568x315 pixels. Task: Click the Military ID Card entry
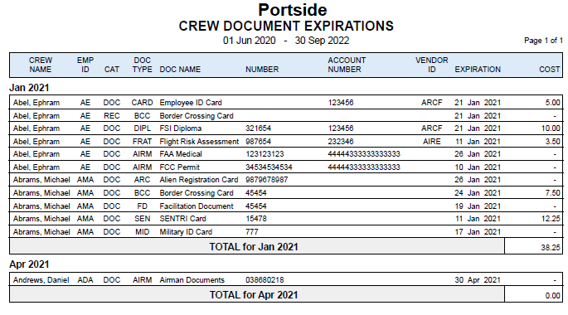pyautogui.click(x=186, y=232)
